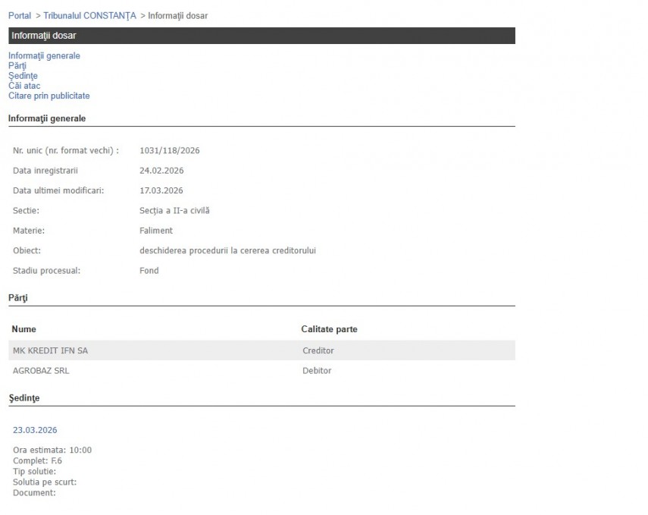Jump to Informații generale via top navigation link
Viewport: 648px width, 515px height.
44,56
